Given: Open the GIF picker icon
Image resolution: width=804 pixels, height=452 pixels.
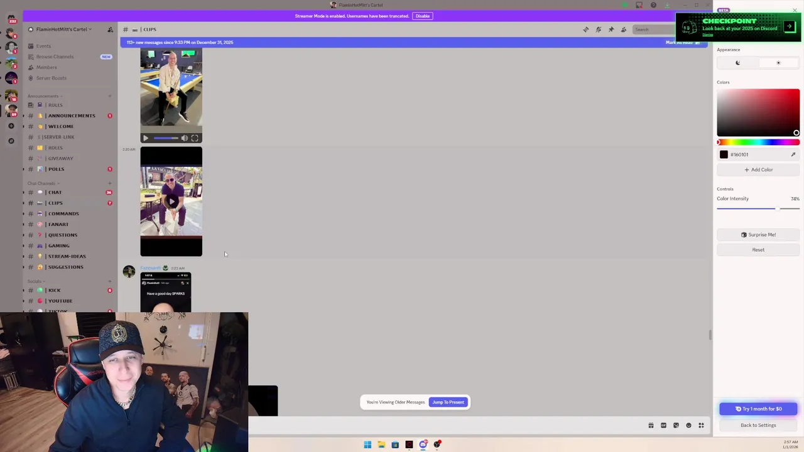Looking at the screenshot, I should 663,426.
